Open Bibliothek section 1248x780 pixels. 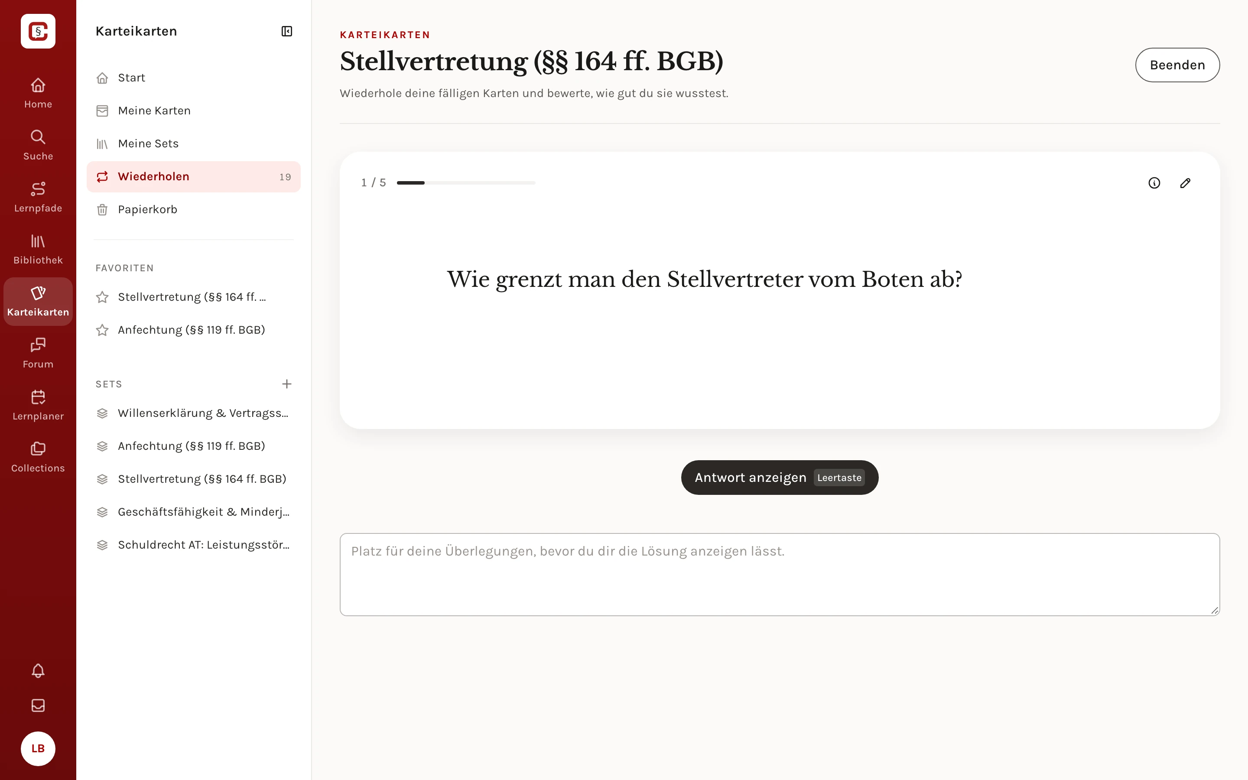tap(38, 250)
